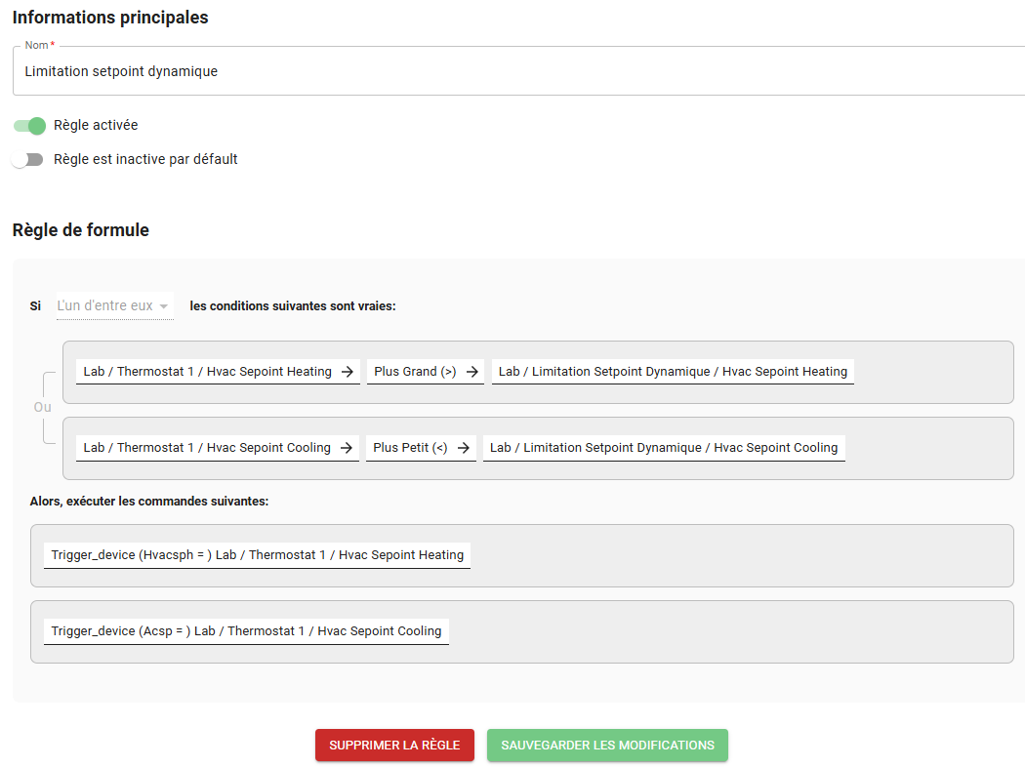Click the Supprimer la règle button
The image size is (1025, 767).
[394, 746]
